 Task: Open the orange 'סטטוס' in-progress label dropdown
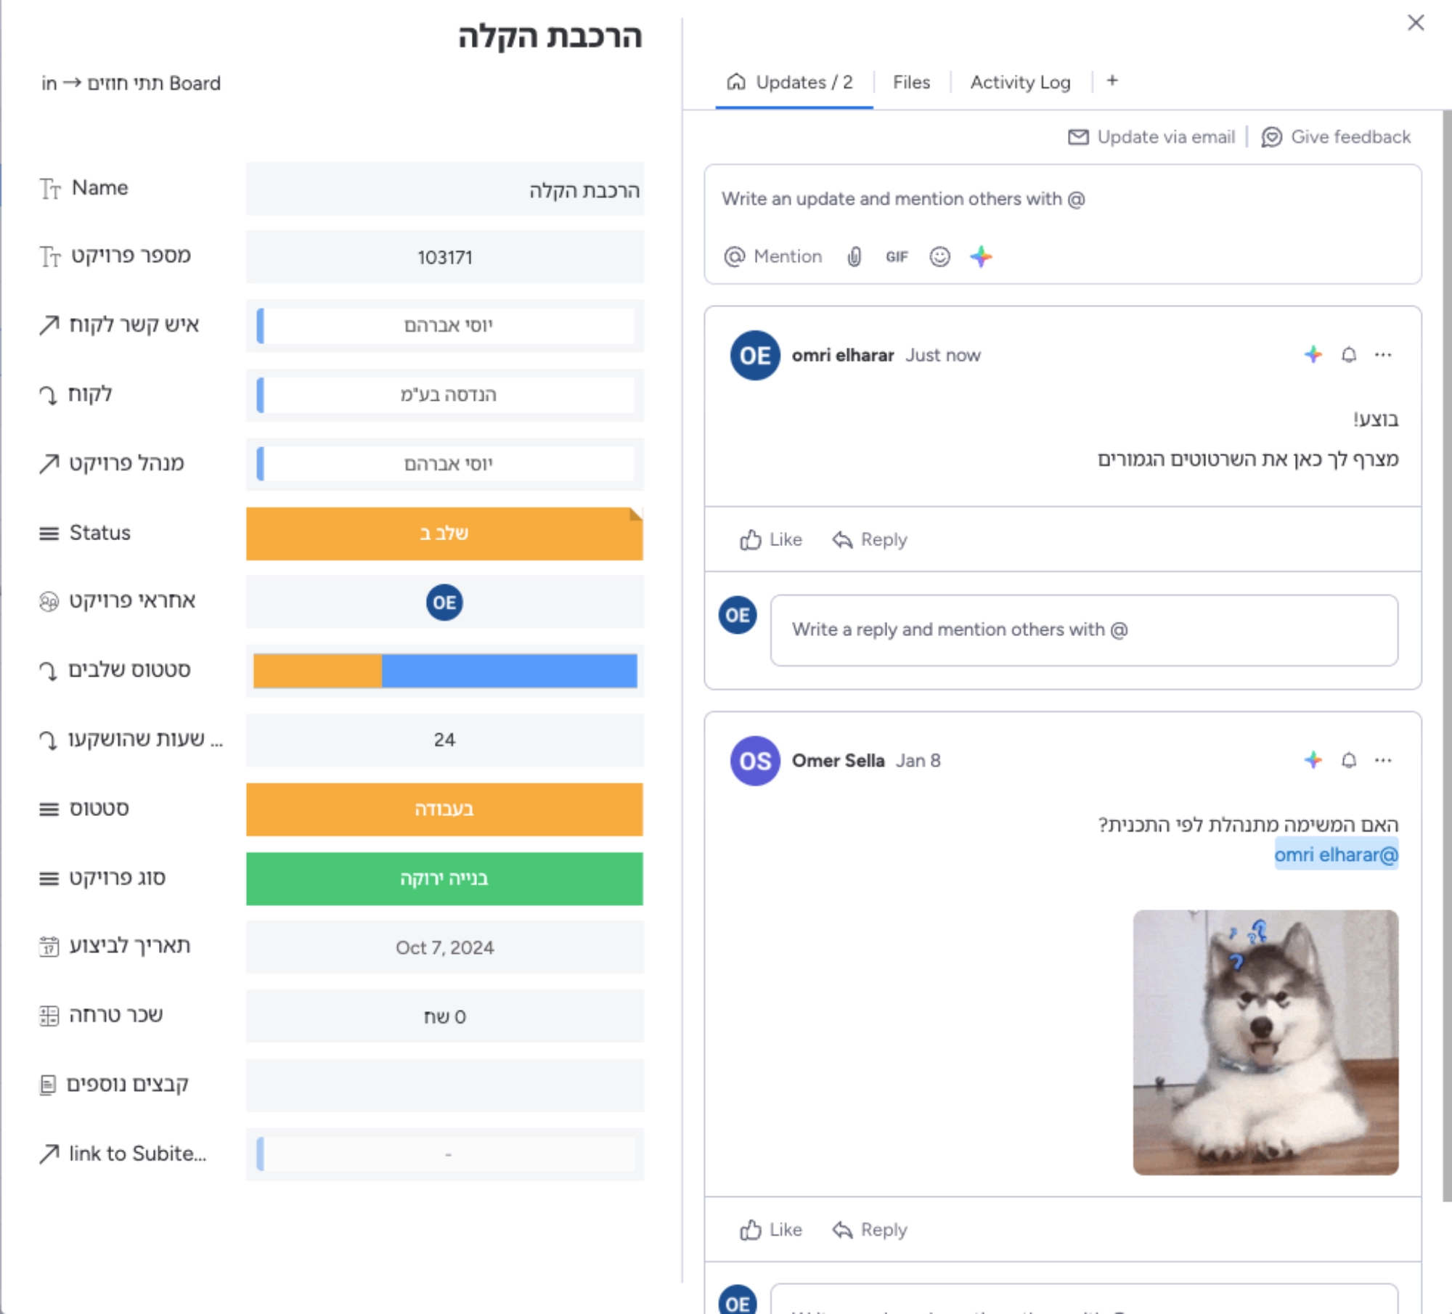444,809
